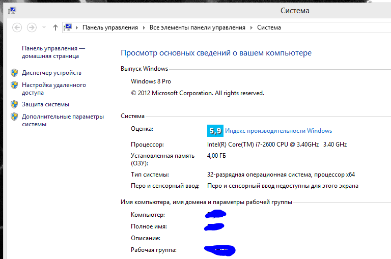The image size is (391, 259).
Task: Select Все элементы панели управления breadcrumb
Action: [x=197, y=27]
